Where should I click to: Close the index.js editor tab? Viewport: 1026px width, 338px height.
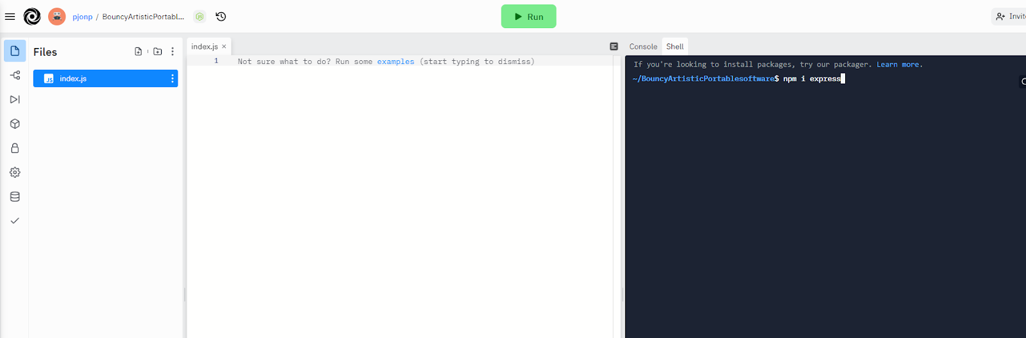224,47
